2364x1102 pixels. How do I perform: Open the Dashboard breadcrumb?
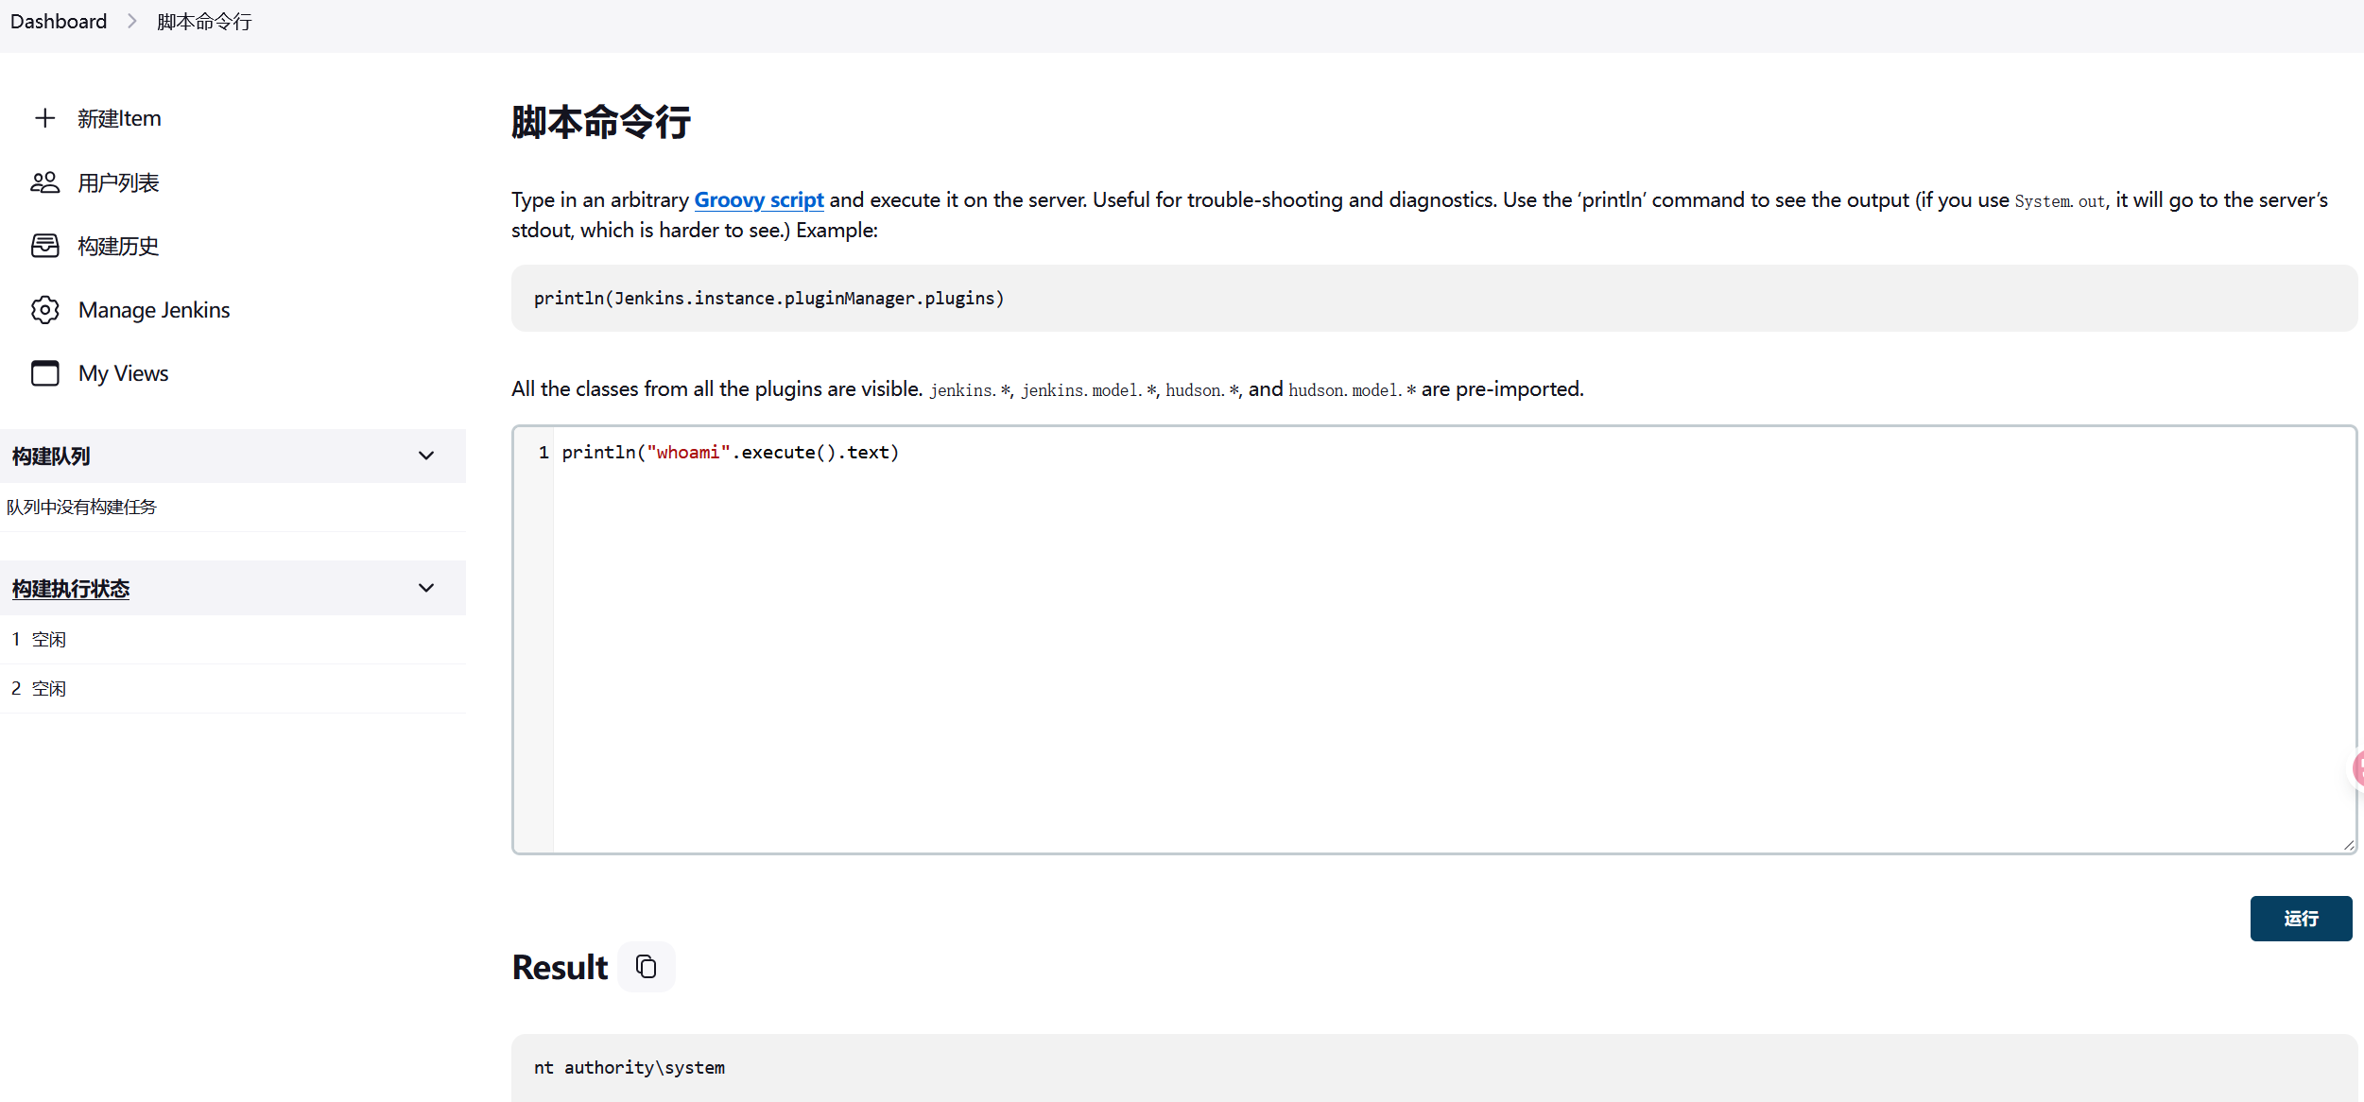[x=59, y=21]
